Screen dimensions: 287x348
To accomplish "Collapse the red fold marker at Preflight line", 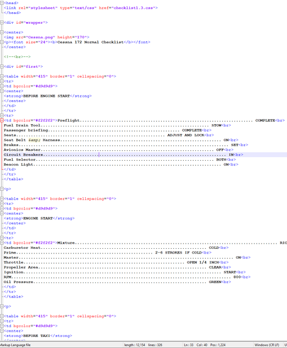I will point(2,120).
